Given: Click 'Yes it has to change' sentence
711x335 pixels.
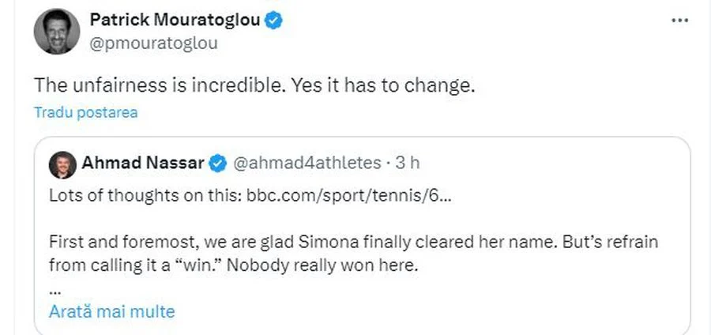Looking at the screenshot, I should tap(384, 85).
